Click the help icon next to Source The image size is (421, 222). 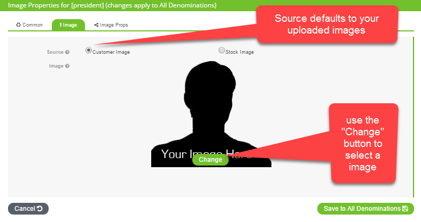tap(67, 52)
